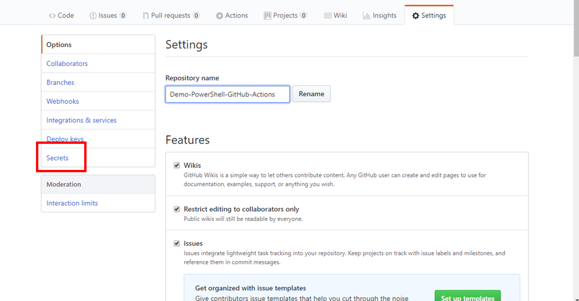Select Options in the sidebar
Screen dimensions: 579x301
98,45
